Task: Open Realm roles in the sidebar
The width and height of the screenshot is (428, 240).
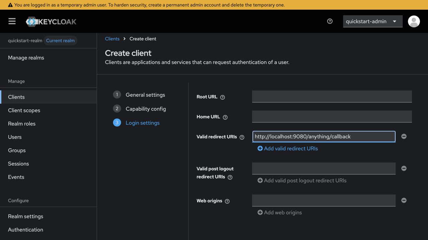Action: 48,124
